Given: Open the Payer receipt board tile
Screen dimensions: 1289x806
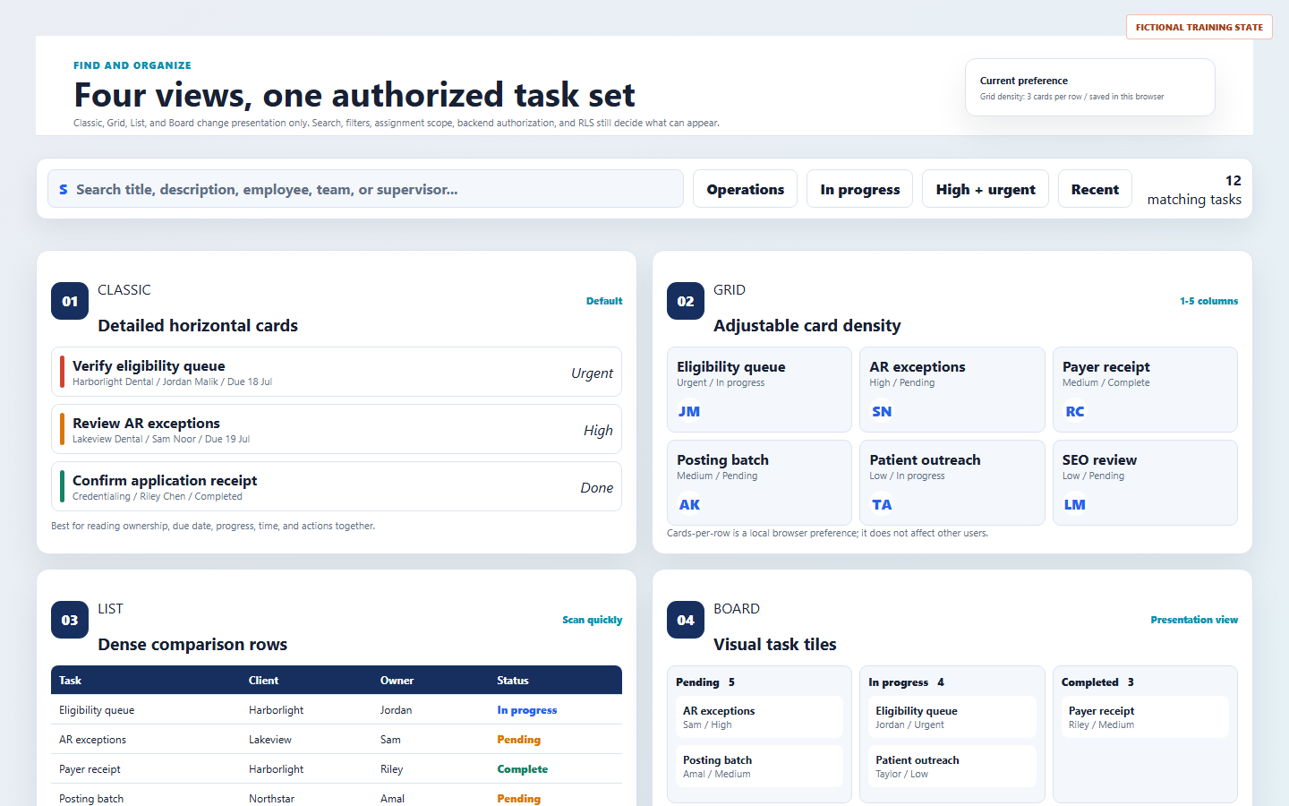Looking at the screenshot, I should click(1145, 717).
